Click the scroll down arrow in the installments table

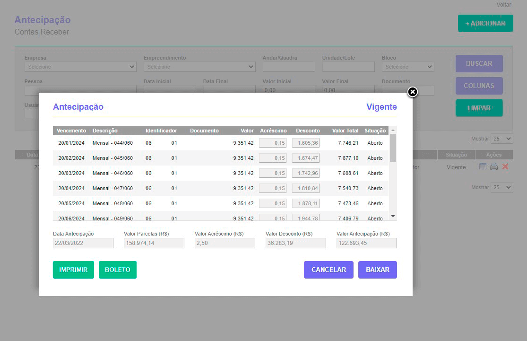[x=393, y=216]
